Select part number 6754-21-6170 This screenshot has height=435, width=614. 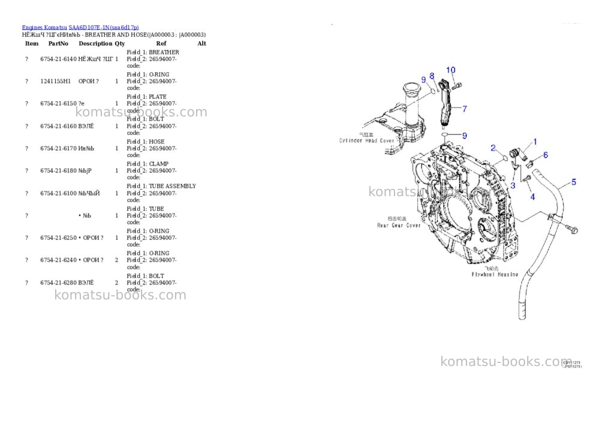click(x=58, y=149)
